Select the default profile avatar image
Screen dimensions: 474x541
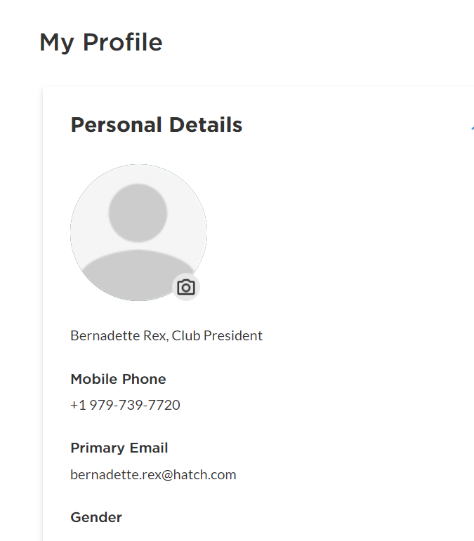(x=139, y=232)
